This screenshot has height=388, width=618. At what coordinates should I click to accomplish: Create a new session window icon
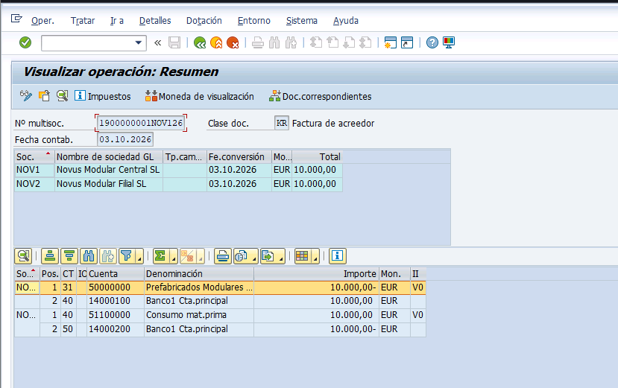pos(390,42)
